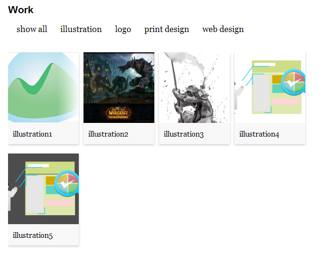The width and height of the screenshot is (319, 259).
Task: Filter by illustration category
Action: 81,29
